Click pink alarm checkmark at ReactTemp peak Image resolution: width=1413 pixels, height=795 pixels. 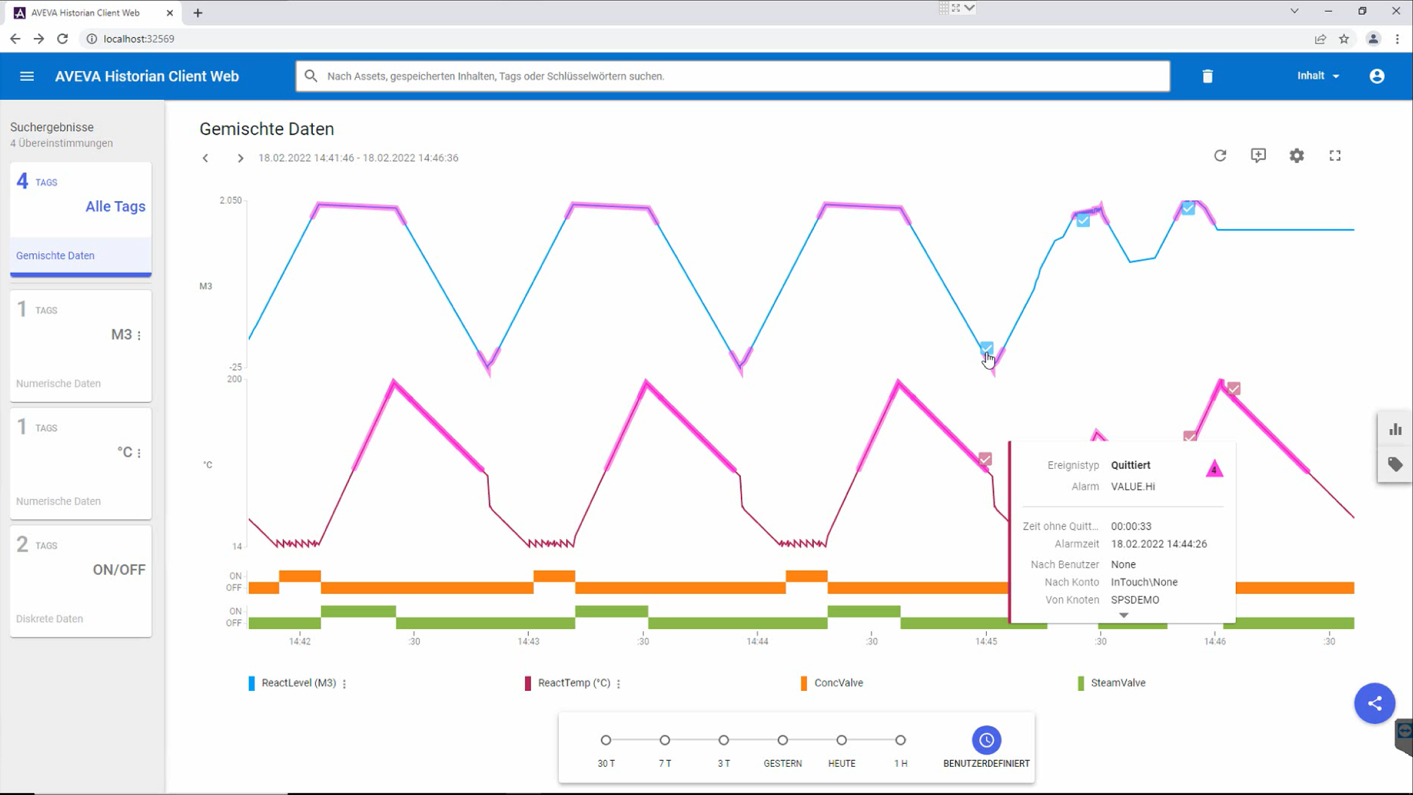(x=1234, y=389)
